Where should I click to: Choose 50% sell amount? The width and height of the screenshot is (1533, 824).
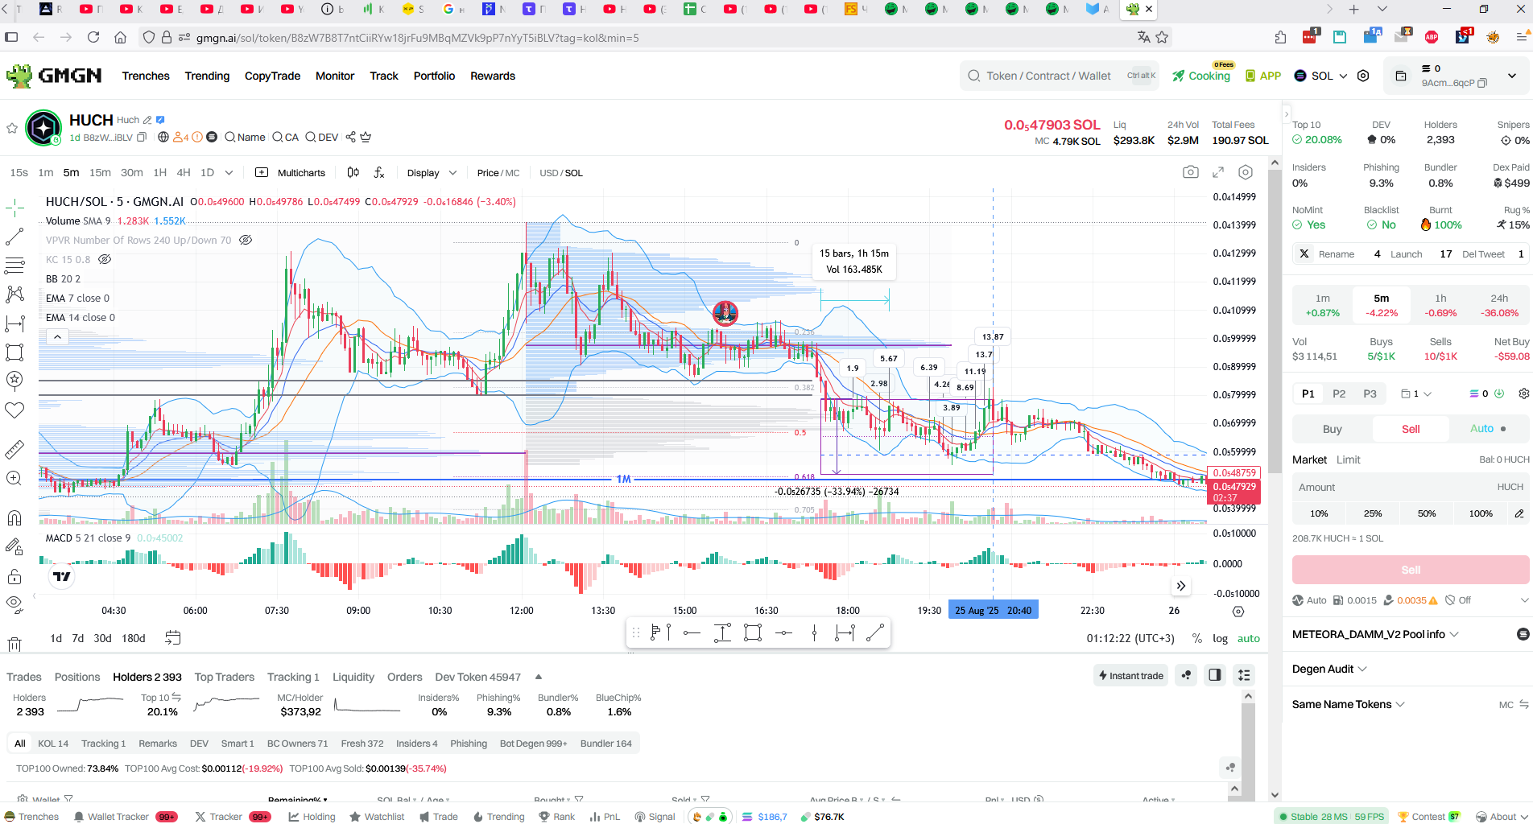click(1426, 513)
